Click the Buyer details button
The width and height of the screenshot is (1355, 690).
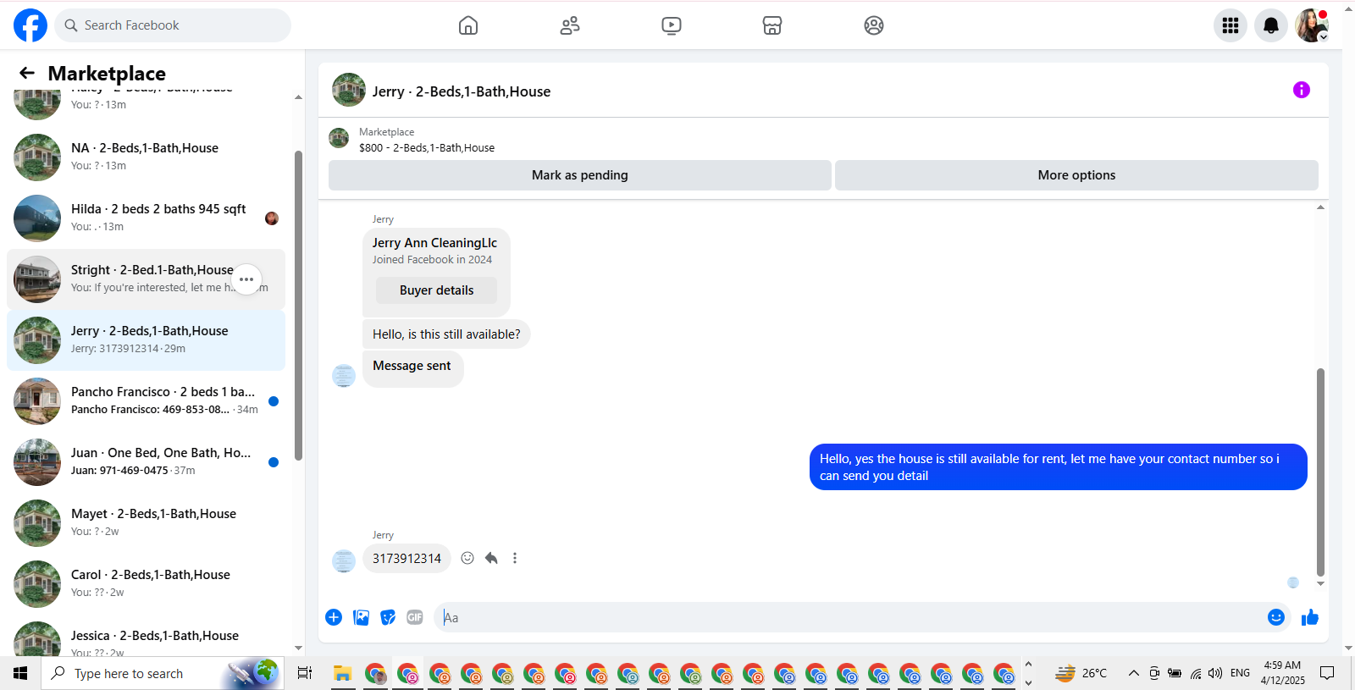point(437,290)
